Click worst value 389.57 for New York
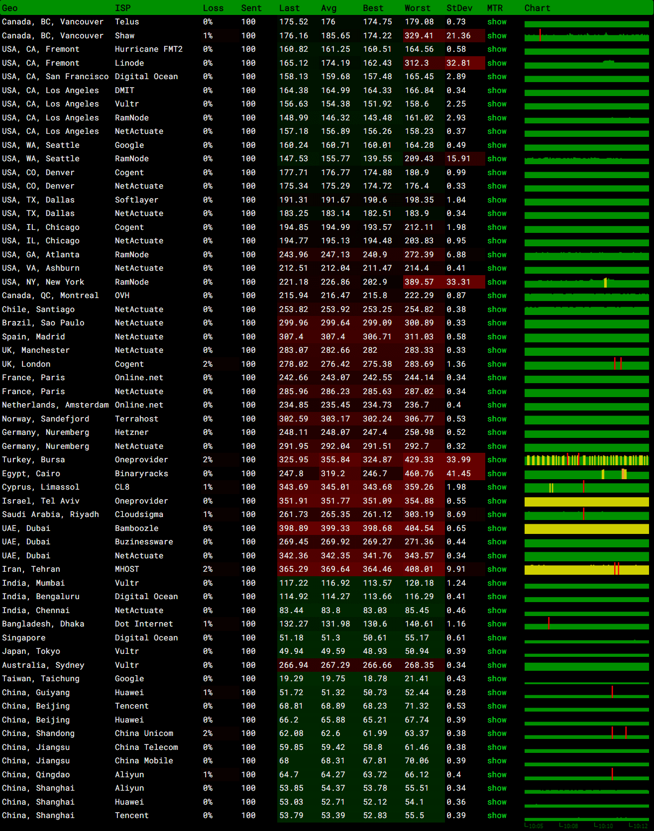Screen dimensions: 654x831 (419, 282)
